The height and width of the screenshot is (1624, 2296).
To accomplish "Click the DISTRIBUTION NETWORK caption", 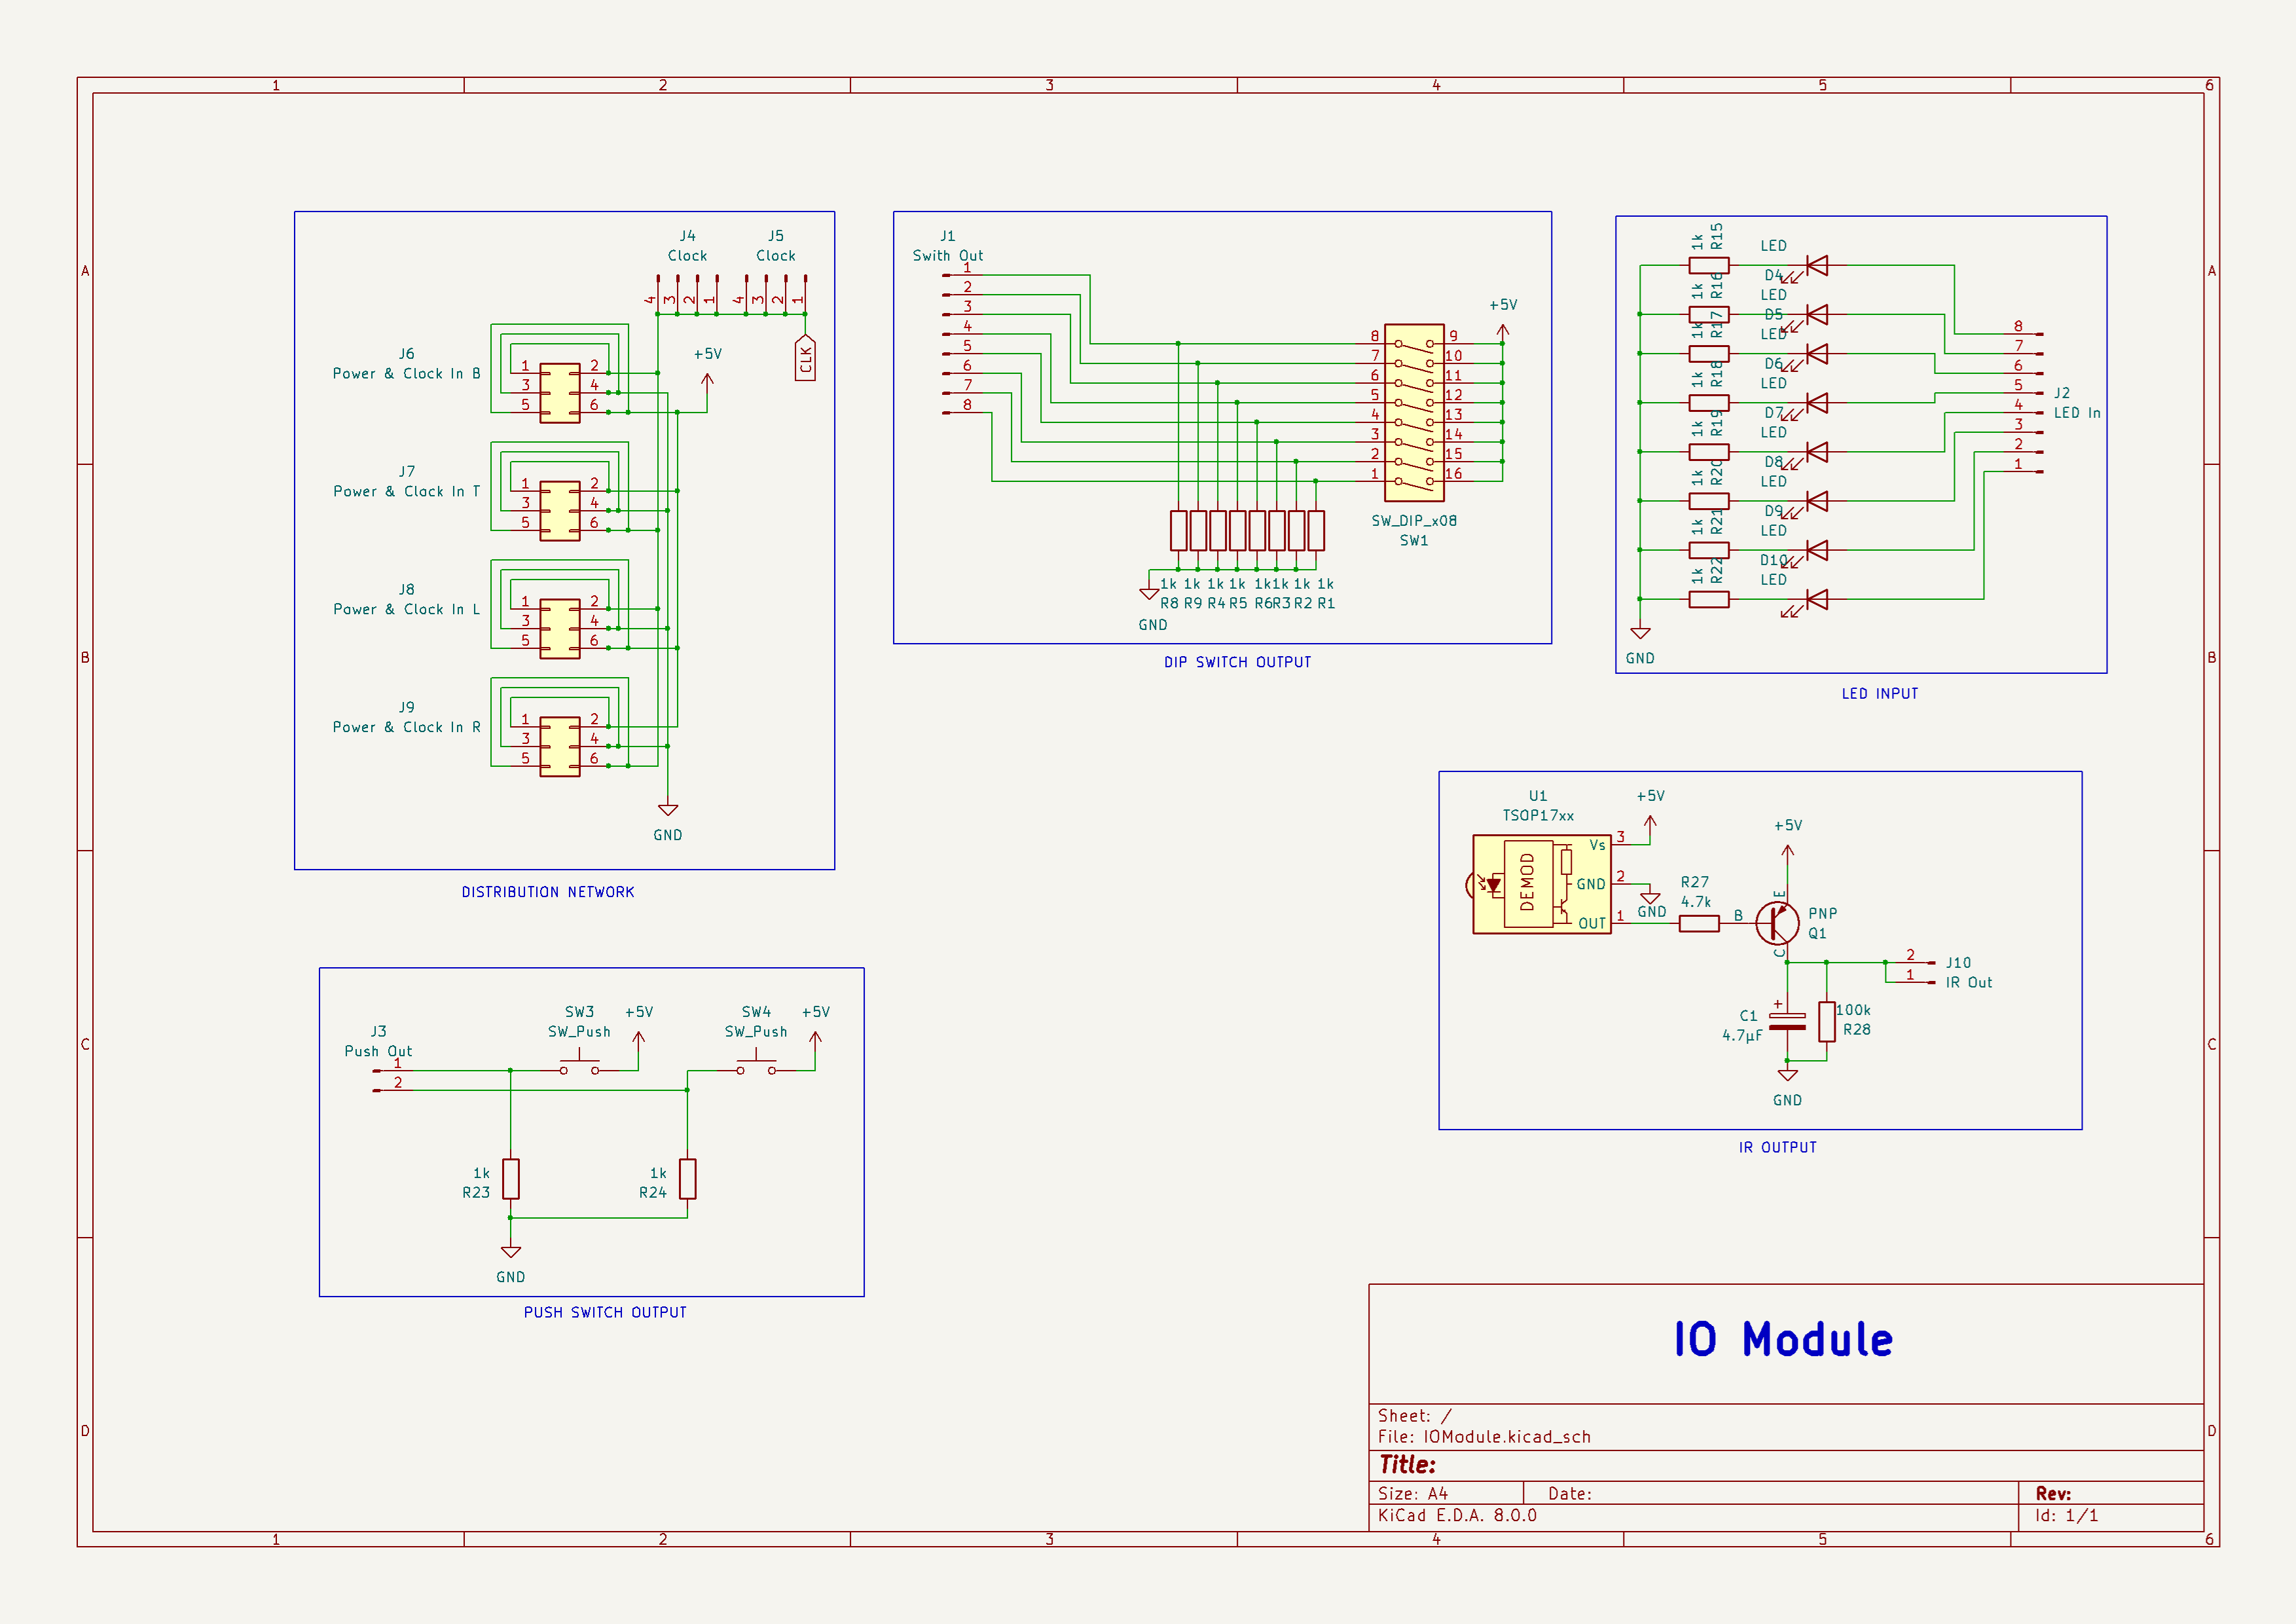I will [548, 892].
